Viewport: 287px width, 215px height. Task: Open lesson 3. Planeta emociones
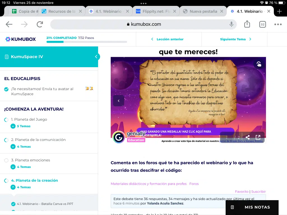point(31,160)
